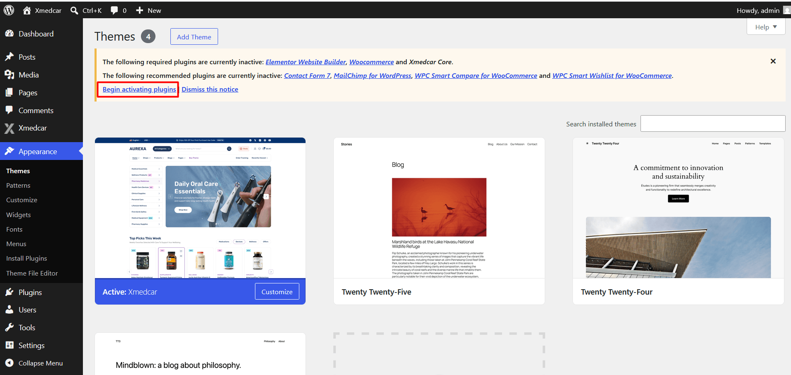Click Dismiss this notice link
The width and height of the screenshot is (791, 375).
click(210, 89)
